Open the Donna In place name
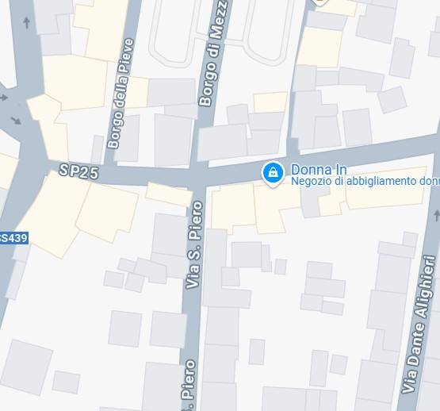440x411 pixels. click(x=319, y=170)
